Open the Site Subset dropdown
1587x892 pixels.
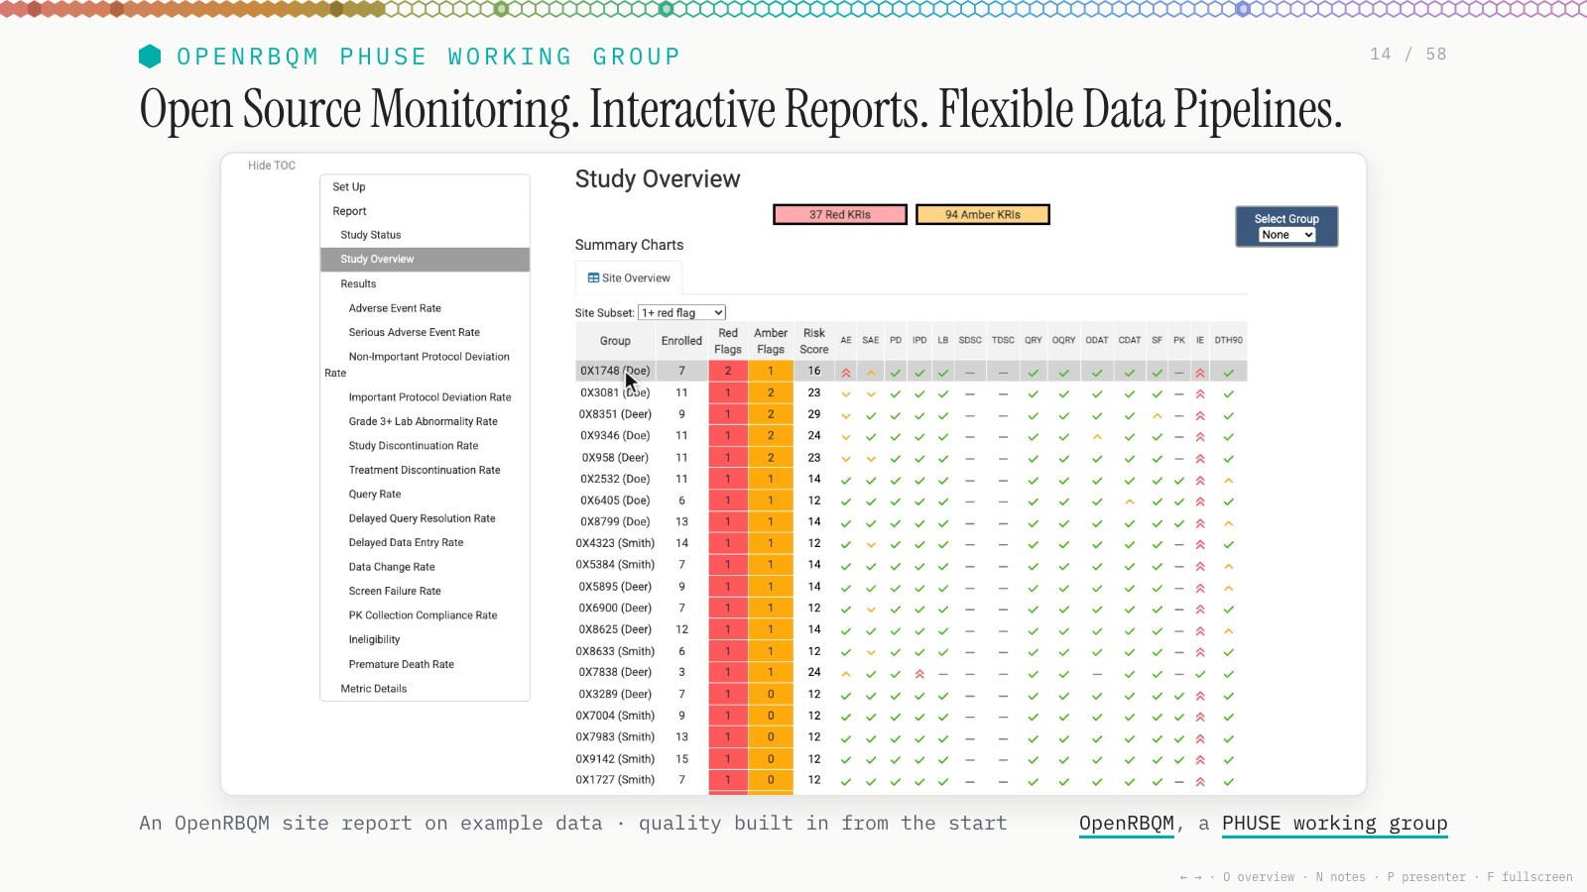[681, 312]
